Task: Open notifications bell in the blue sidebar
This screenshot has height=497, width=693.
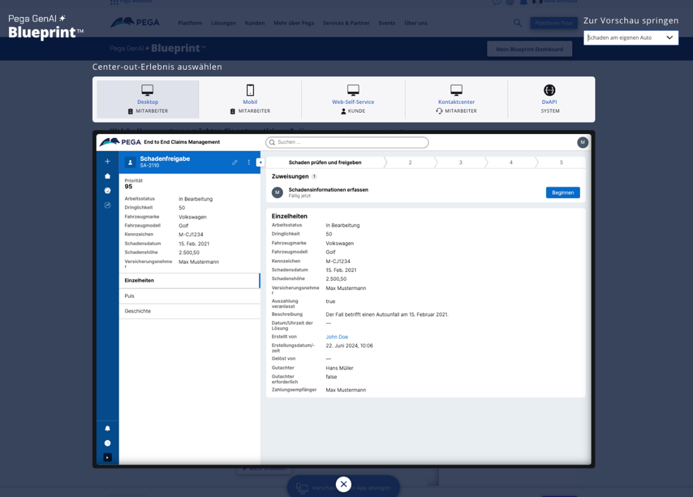Action: [x=108, y=428]
